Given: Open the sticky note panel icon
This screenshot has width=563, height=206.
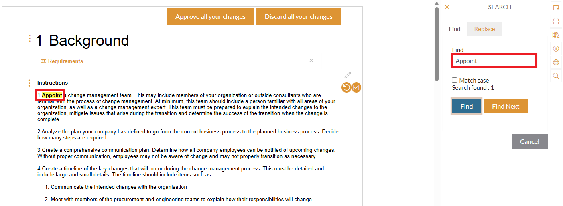Looking at the screenshot, I should pyautogui.click(x=556, y=8).
